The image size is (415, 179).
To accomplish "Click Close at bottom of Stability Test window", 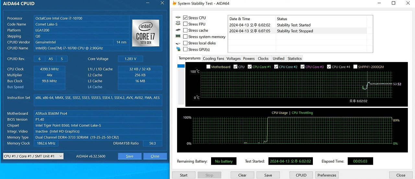I will [401, 175].
